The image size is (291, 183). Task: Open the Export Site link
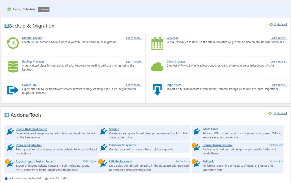pyautogui.click(x=29, y=85)
